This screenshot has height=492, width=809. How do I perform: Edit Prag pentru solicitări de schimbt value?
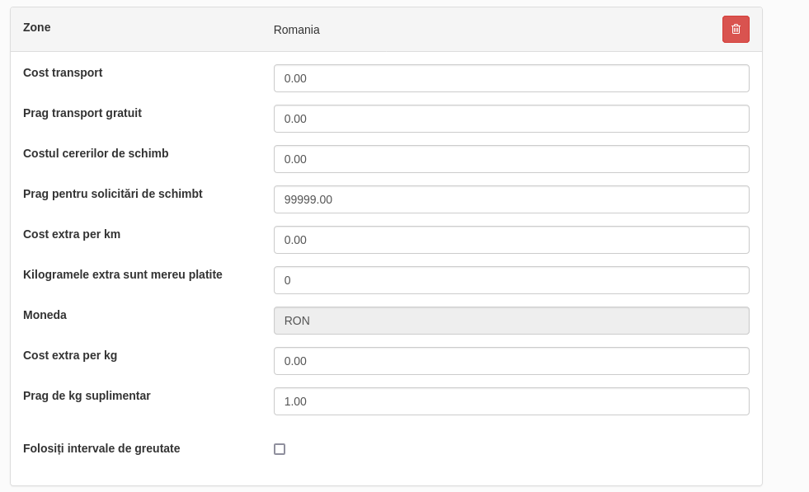point(511,199)
